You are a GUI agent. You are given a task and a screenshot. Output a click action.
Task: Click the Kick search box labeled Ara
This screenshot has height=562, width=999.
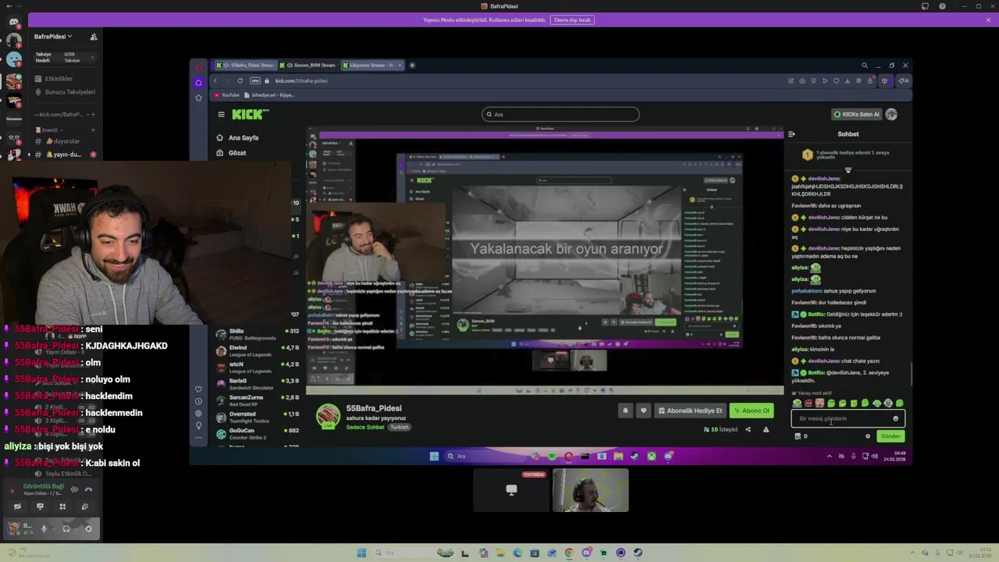tap(560, 114)
